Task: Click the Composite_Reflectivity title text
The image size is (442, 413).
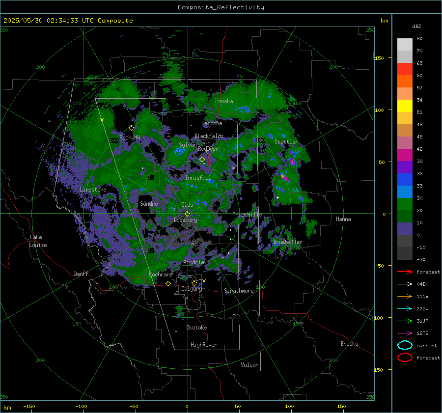Action: tap(221, 7)
